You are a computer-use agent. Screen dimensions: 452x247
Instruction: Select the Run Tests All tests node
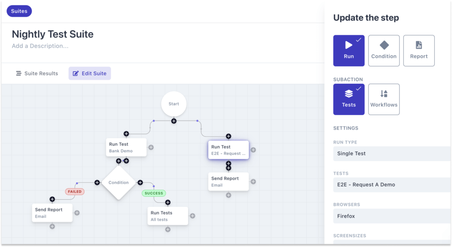pos(168,216)
